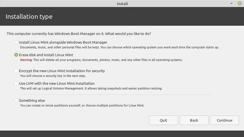Viewport: 244px width, 137px height.
Task: Click the 'Use LVM with the new Linux Mint installation' label
Action: click(57, 83)
